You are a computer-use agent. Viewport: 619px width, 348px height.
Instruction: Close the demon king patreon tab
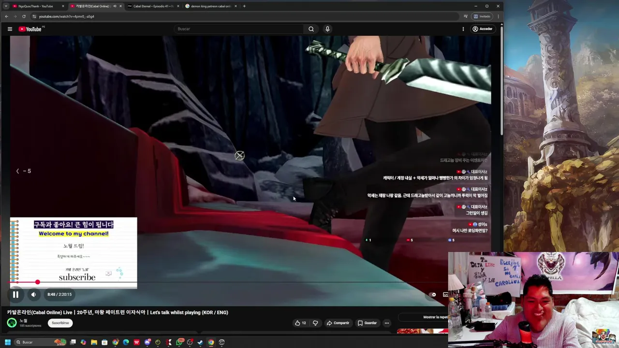(x=236, y=6)
